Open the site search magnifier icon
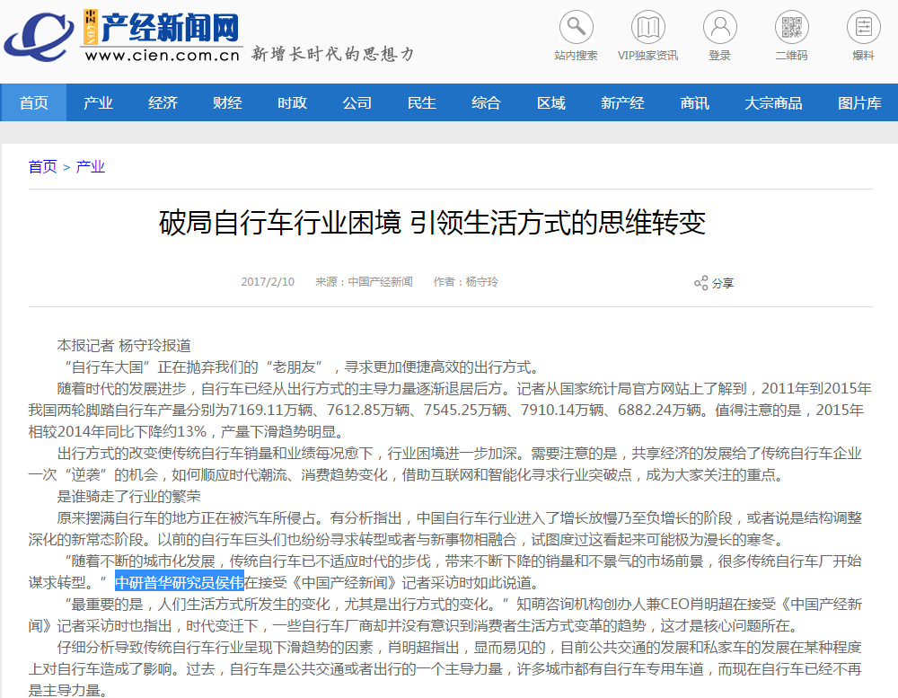 (577, 27)
